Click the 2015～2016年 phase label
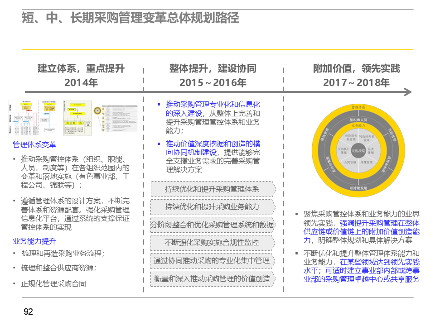Image resolution: width=435 pixels, height=326 pixels. tap(213, 82)
